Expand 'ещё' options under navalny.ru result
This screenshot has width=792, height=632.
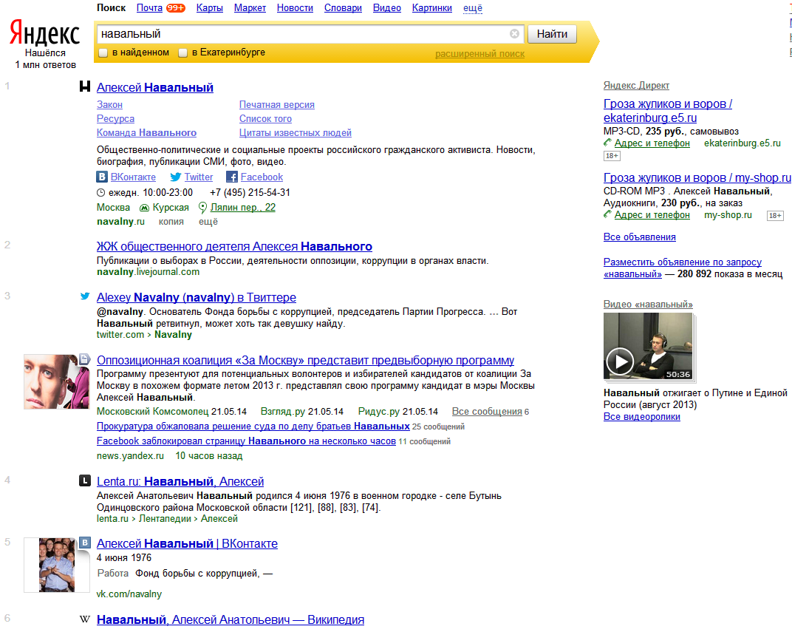pyautogui.click(x=208, y=221)
